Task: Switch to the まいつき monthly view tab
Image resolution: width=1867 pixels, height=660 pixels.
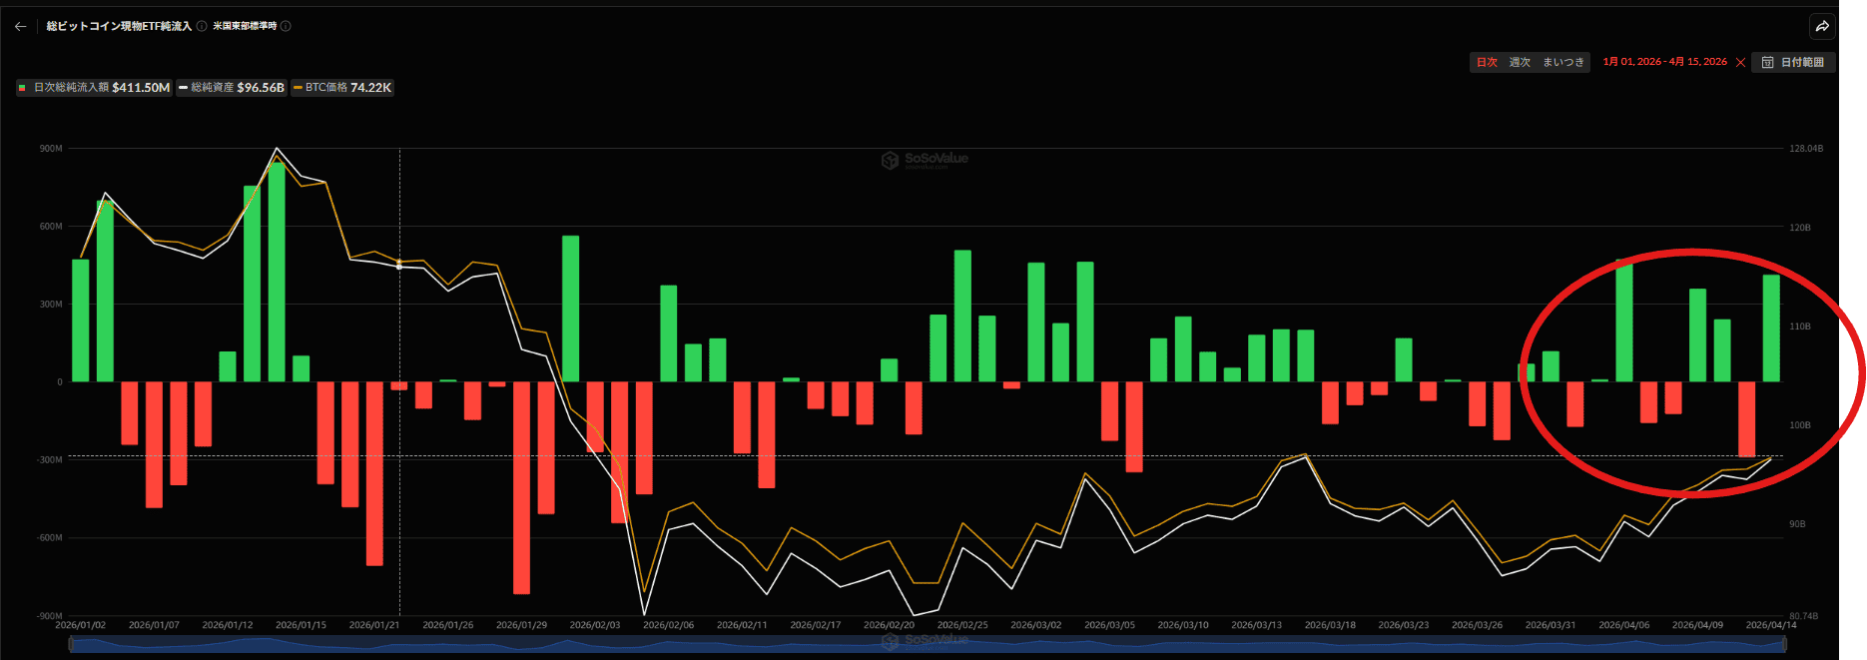Action: [1562, 63]
